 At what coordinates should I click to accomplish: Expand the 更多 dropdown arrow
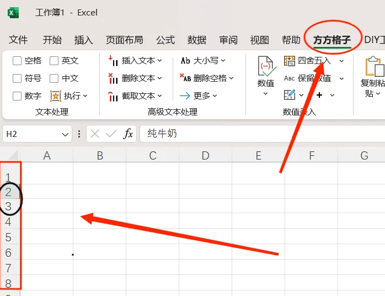(x=215, y=96)
